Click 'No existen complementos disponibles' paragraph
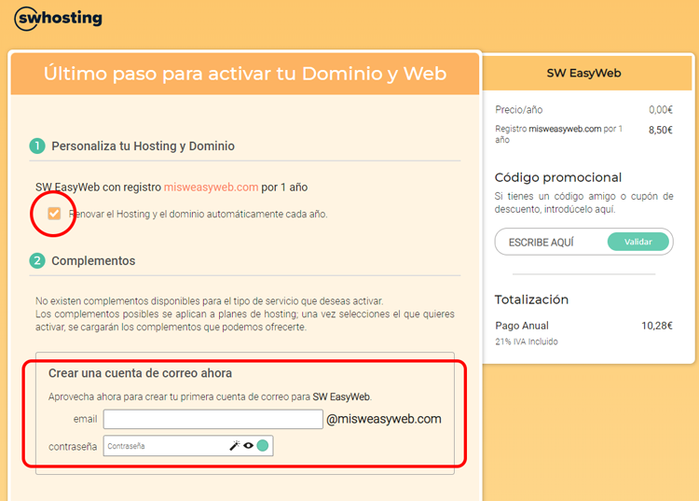 (x=245, y=313)
